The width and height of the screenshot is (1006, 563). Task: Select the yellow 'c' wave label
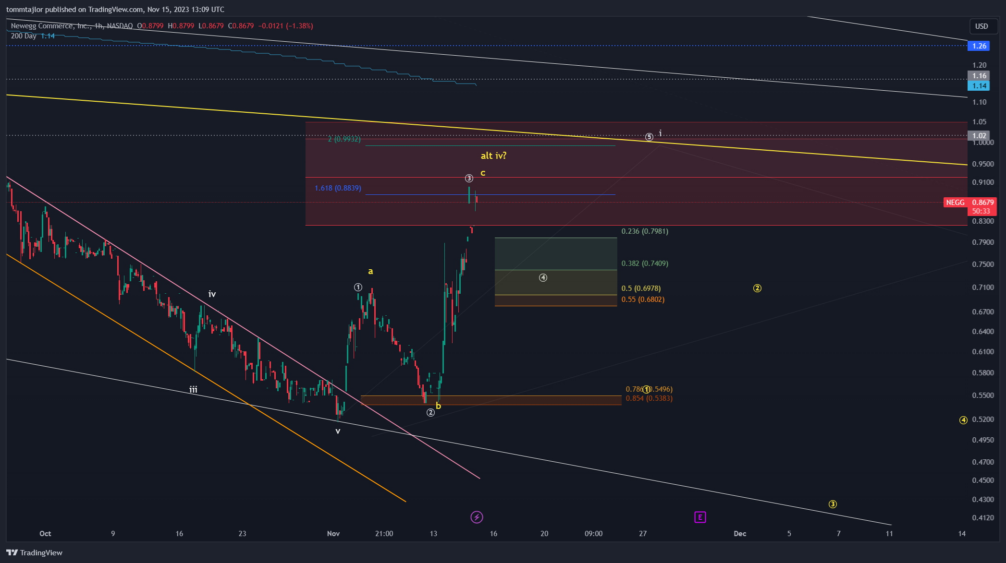pos(483,173)
